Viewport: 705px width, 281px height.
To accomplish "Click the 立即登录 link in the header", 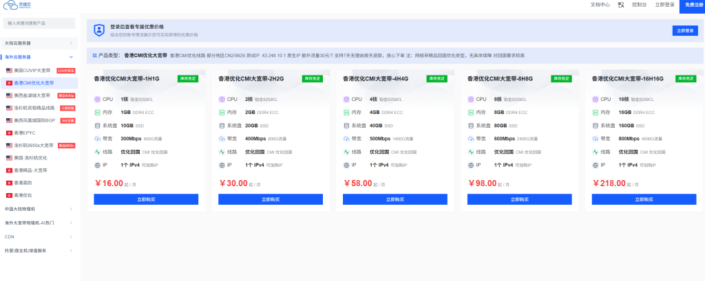I will (x=664, y=5).
